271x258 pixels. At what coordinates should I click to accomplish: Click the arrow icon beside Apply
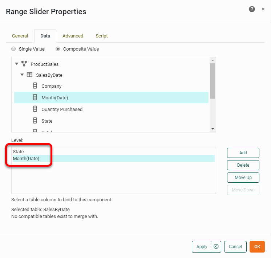[216, 247]
